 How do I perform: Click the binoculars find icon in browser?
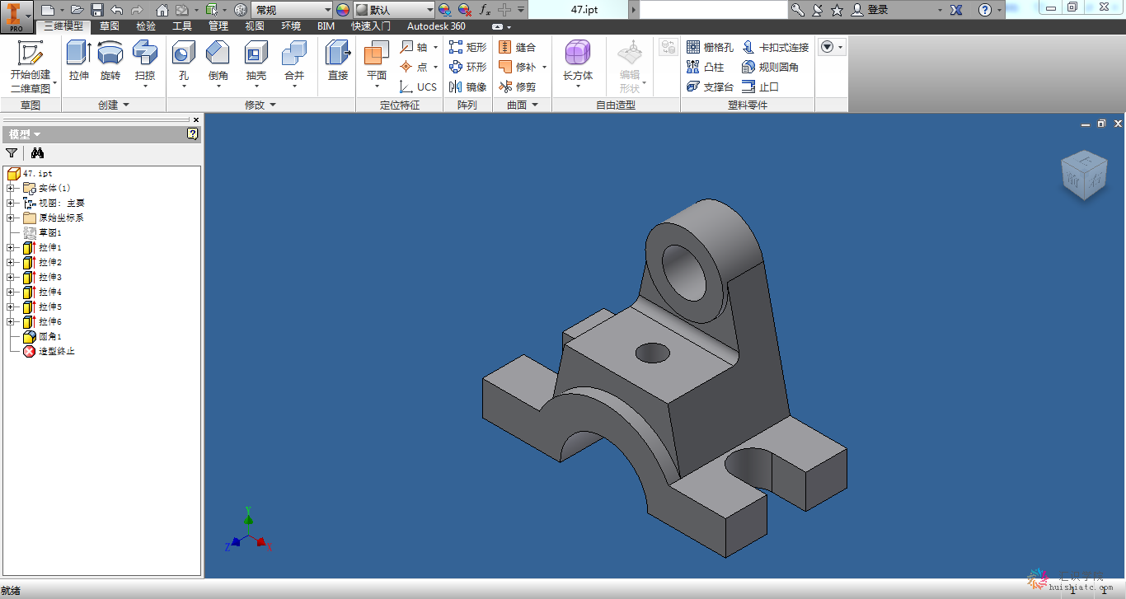37,152
